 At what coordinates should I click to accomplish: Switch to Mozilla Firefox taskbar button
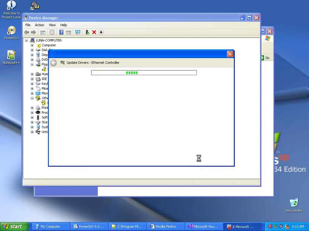[166, 226]
